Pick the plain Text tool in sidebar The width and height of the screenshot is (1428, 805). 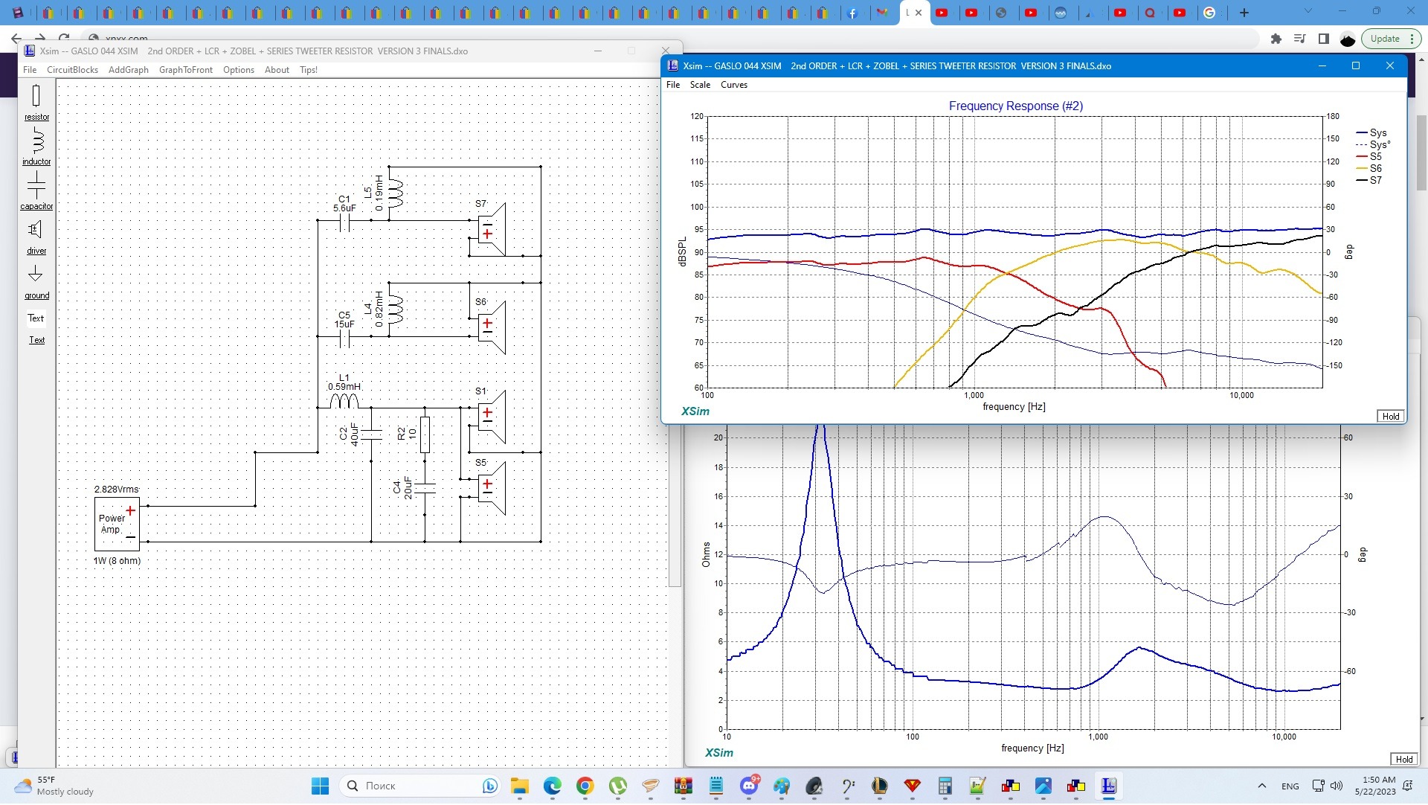[x=36, y=318]
